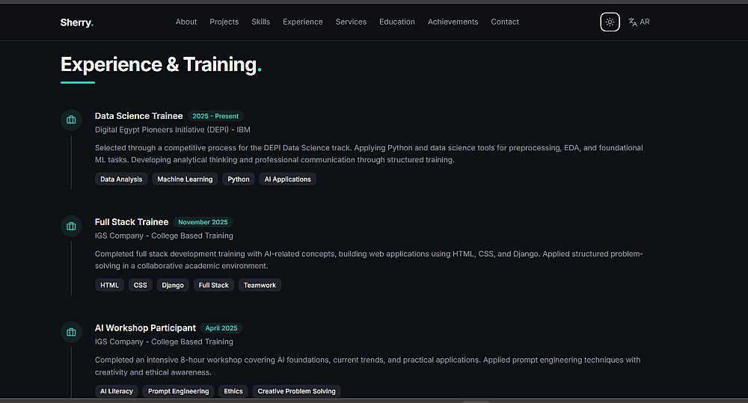Click the Data Analysis tag
This screenshot has height=403, width=748.
coord(121,179)
